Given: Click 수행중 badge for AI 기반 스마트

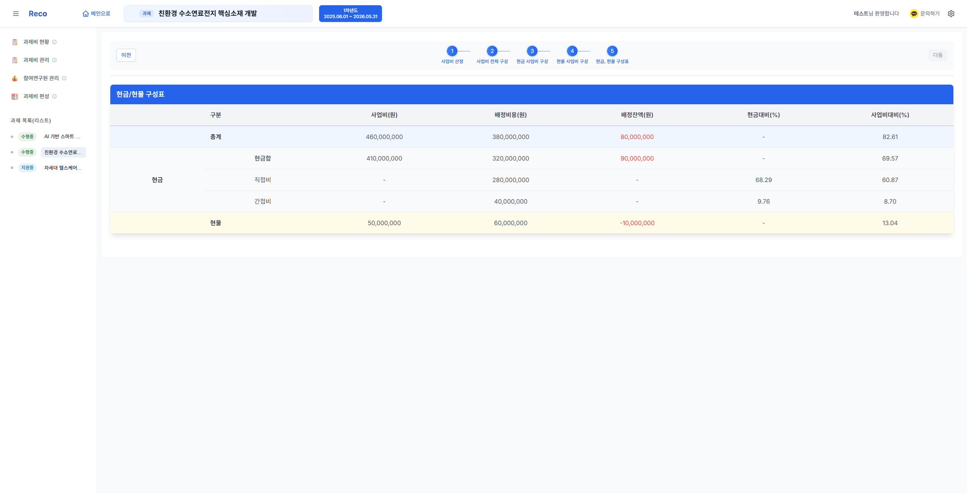Looking at the screenshot, I should point(27,136).
